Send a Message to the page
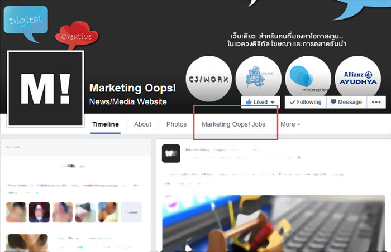 346,102
